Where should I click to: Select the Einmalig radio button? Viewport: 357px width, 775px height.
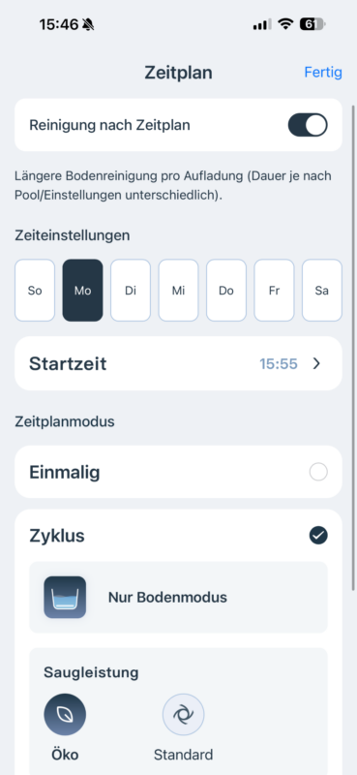tap(318, 473)
